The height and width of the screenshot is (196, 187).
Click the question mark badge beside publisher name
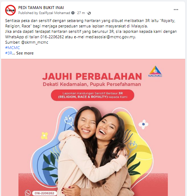[x=73, y=13]
